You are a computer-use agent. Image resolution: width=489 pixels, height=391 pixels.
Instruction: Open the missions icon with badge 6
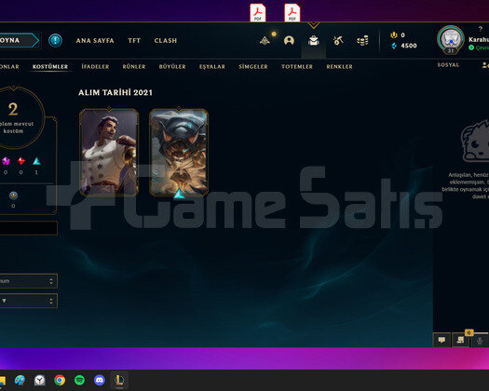pyautogui.click(x=460, y=340)
